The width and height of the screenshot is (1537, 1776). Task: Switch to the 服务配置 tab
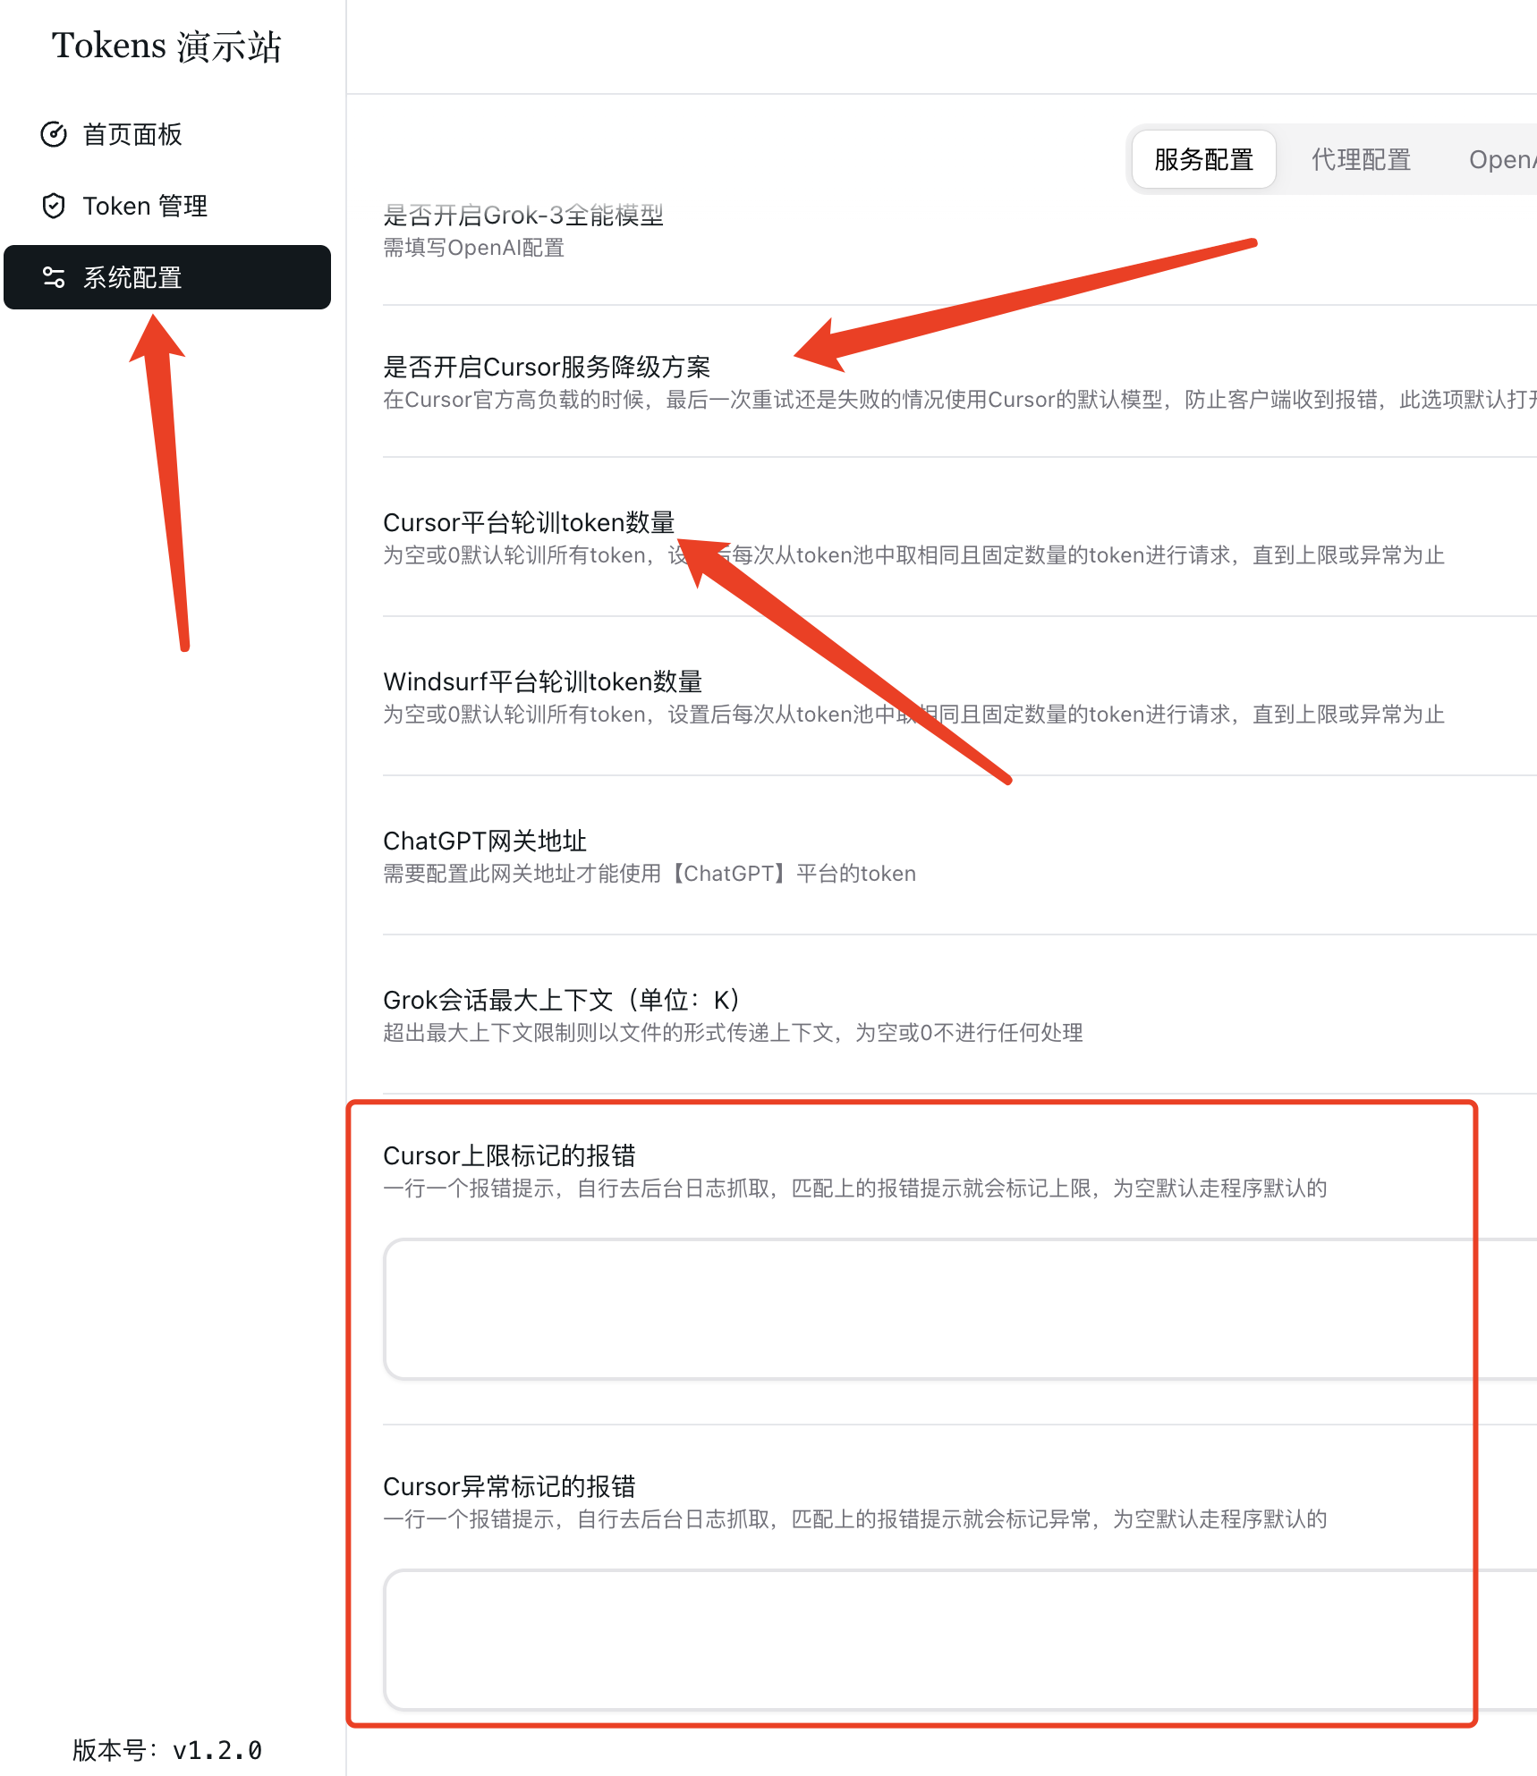(x=1203, y=159)
